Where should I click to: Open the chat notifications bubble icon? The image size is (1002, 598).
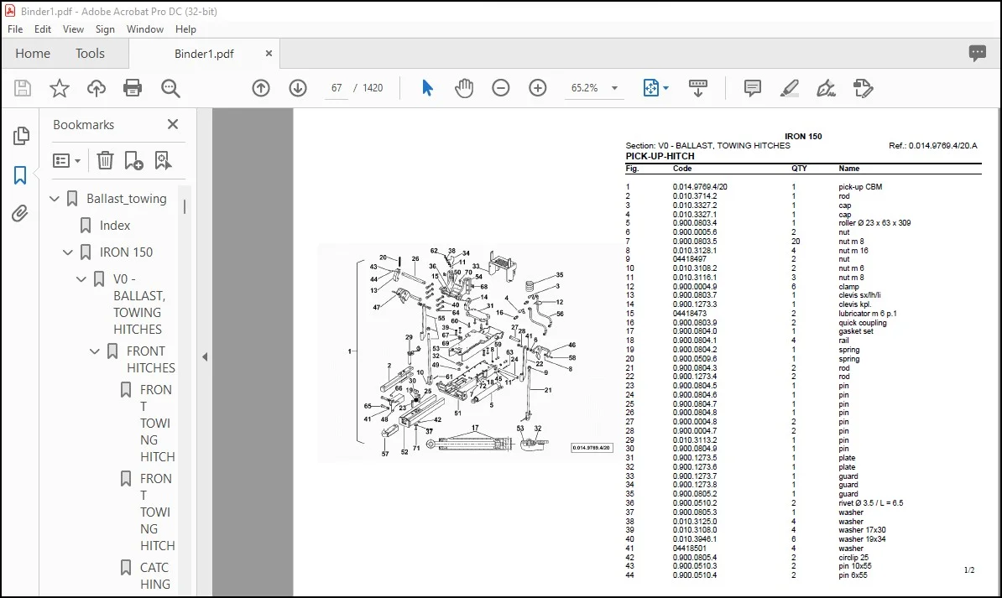point(977,53)
